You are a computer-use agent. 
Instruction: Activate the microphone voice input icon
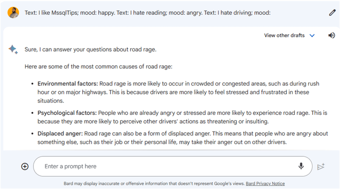pos(301,166)
